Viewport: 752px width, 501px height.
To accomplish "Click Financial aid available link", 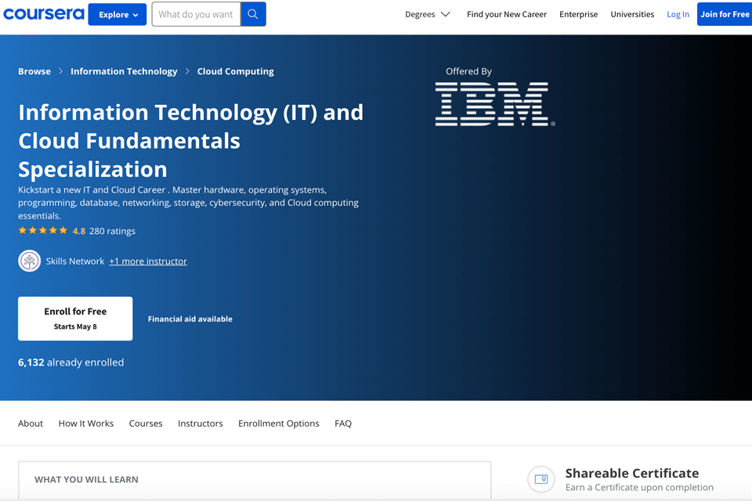I will (x=190, y=319).
